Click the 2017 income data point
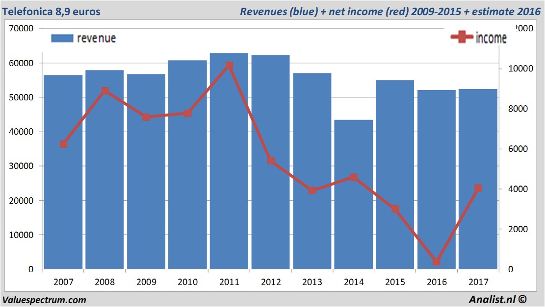The width and height of the screenshot is (545, 307). pos(478,188)
